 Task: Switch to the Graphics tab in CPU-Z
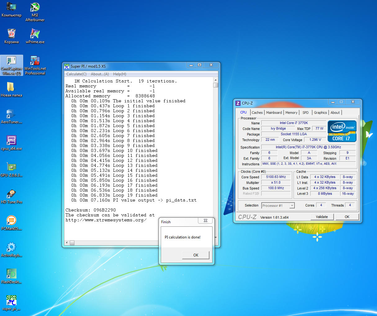click(x=320, y=113)
